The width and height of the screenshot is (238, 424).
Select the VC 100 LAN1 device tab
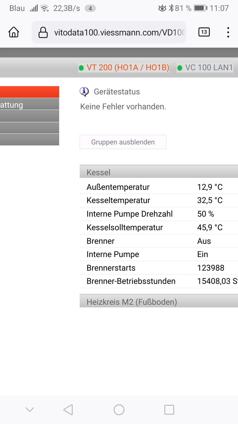click(x=209, y=68)
